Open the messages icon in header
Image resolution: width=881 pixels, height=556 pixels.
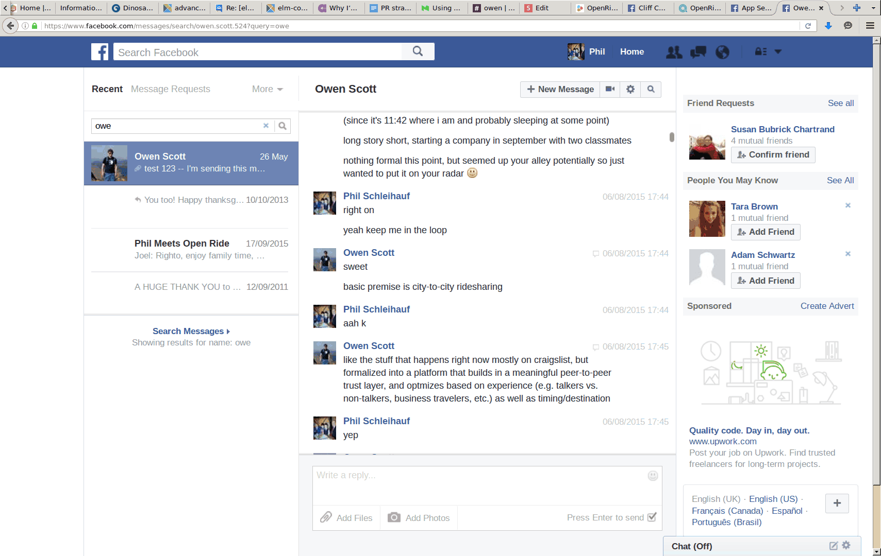(x=698, y=52)
